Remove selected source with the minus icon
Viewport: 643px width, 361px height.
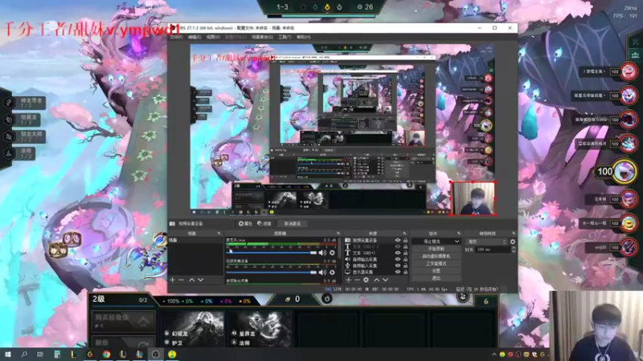(x=357, y=280)
